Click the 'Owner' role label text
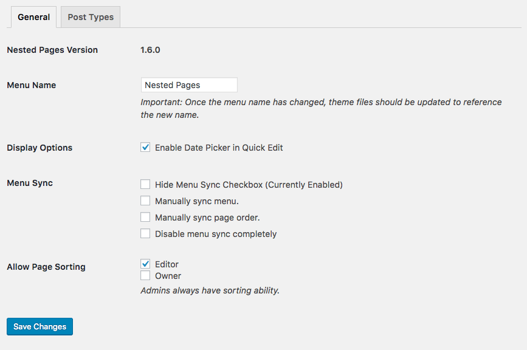This screenshot has width=527, height=350. (x=168, y=276)
